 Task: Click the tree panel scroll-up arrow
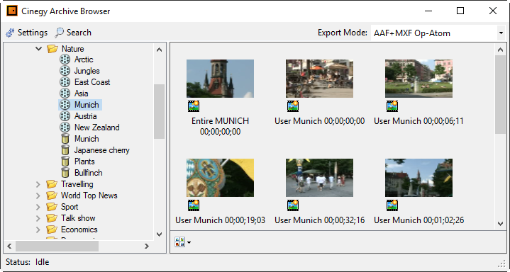tap(159, 50)
